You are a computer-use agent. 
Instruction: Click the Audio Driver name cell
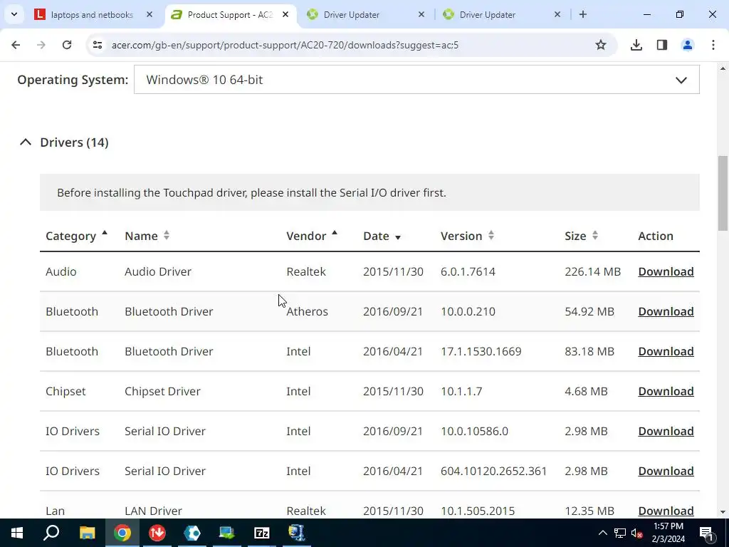click(158, 271)
